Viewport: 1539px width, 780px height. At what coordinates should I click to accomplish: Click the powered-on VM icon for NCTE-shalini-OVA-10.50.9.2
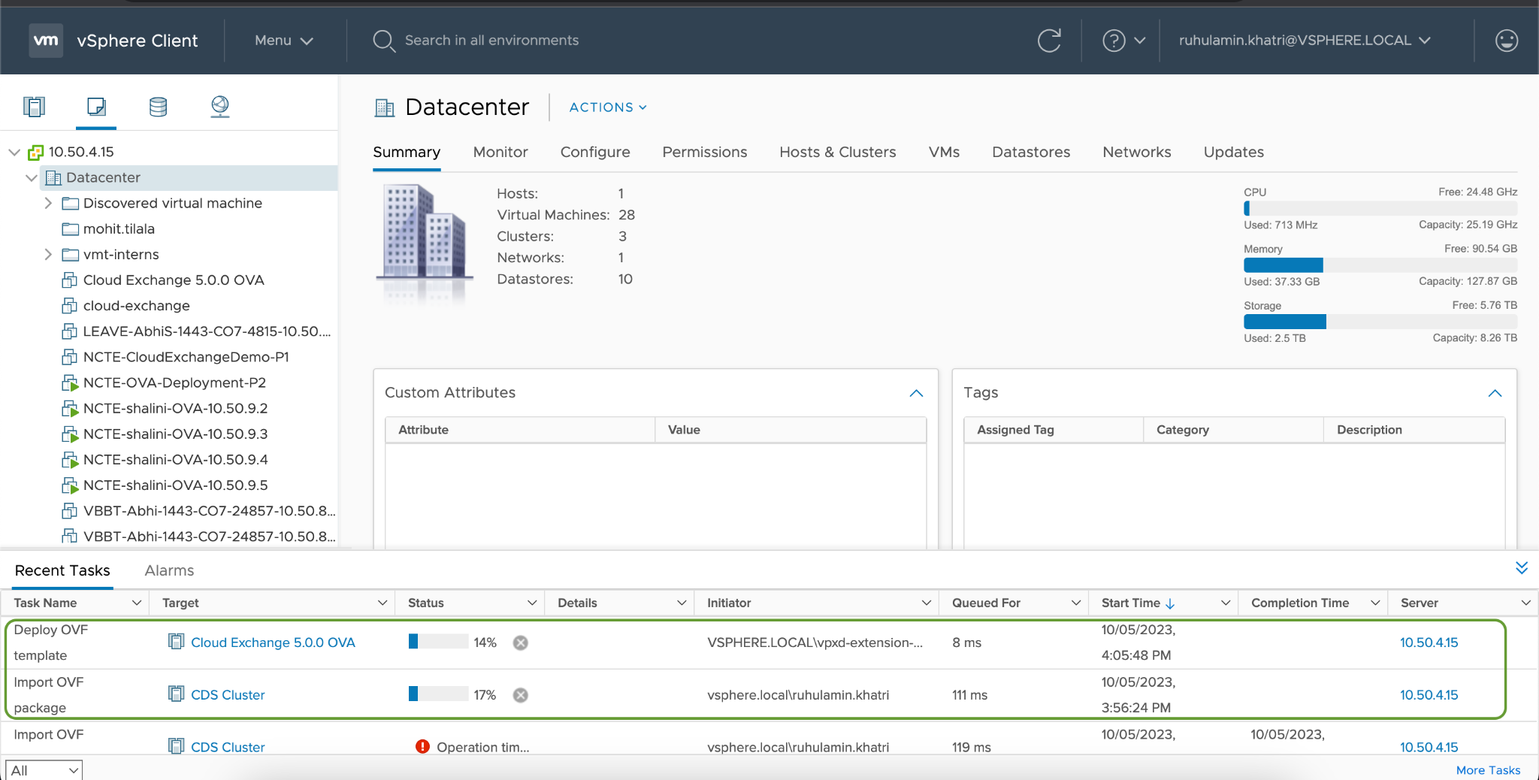69,409
